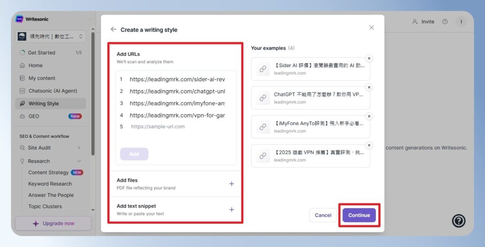Click the My content document icon

(22, 78)
